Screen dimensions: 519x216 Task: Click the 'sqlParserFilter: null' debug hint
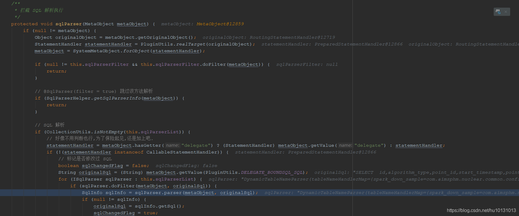click(x=307, y=65)
